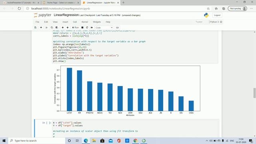
Task: Click the Not syncing profile button
Action: pyautogui.click(x=237, y=8)
